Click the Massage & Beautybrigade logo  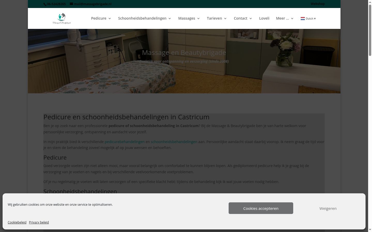61,18
